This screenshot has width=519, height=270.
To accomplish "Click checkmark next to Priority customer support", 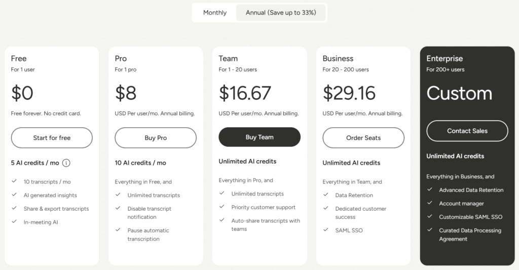I will (x=221, y=207).
